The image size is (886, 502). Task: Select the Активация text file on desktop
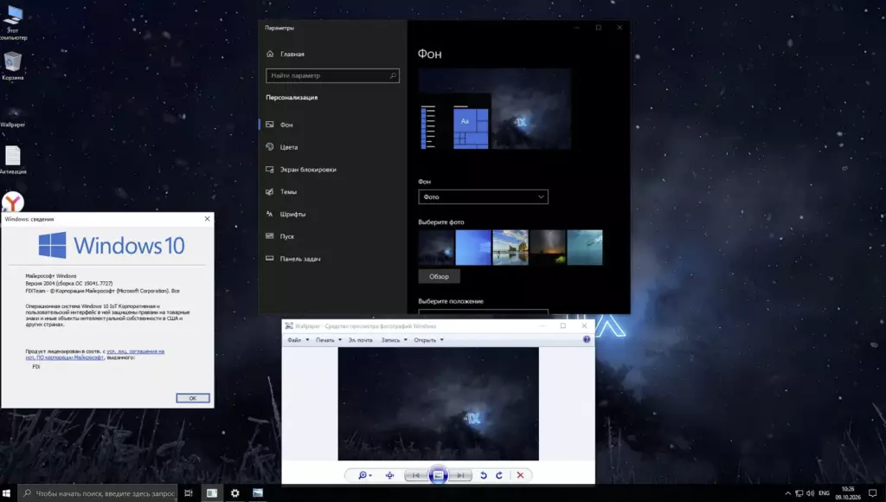coord(13,160)
